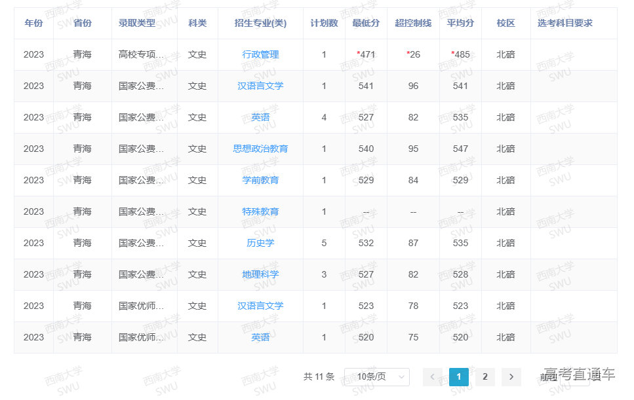Open the 10条/页 page size dropdown
This screenshot has height=400, width=634.
click(x=376, y=376)
